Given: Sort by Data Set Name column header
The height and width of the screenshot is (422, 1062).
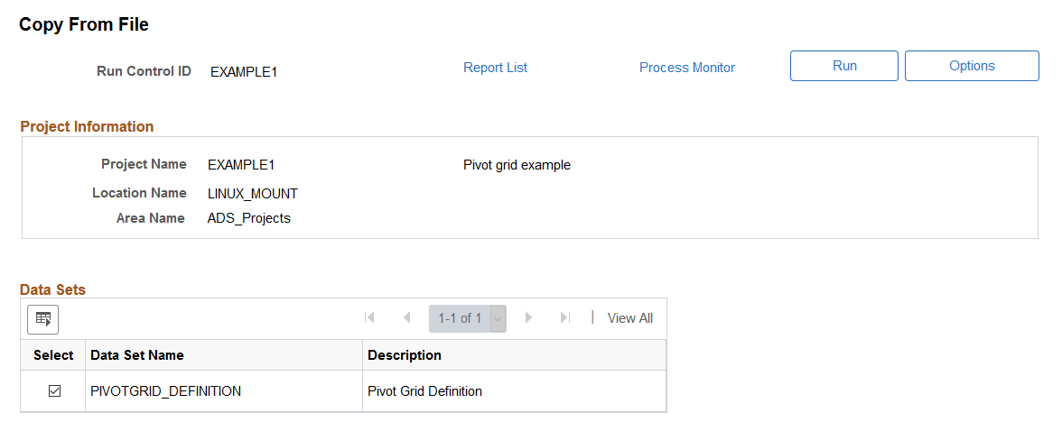Looking at the screenshot, I should (136, 355).
